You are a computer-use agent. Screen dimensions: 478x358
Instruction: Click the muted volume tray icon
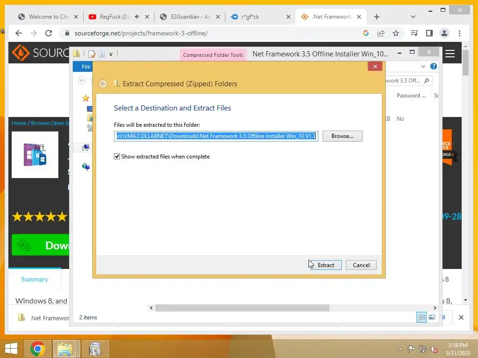[434, 349]
